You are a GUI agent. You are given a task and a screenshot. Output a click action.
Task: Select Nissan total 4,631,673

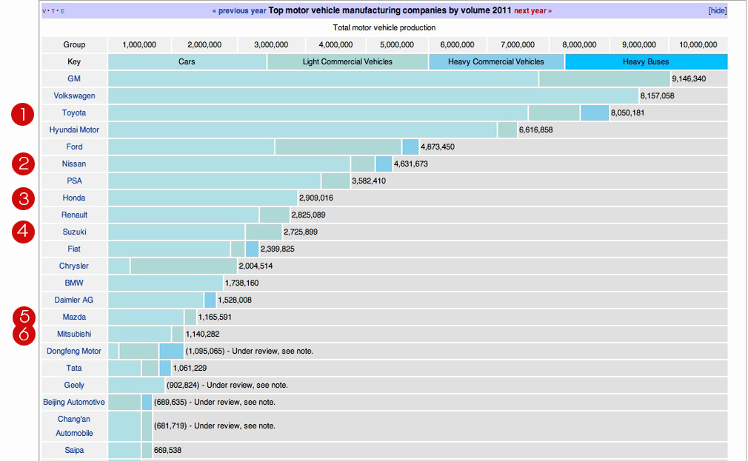pyautogui.click(x=411, y=164)
